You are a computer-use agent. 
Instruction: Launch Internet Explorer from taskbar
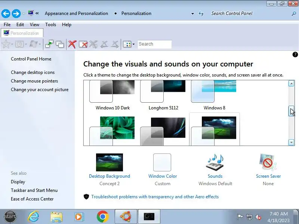coord(33,217)
